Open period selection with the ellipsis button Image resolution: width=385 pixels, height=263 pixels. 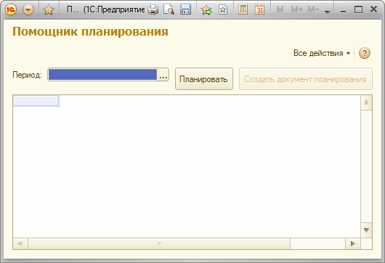coord(163,75)
